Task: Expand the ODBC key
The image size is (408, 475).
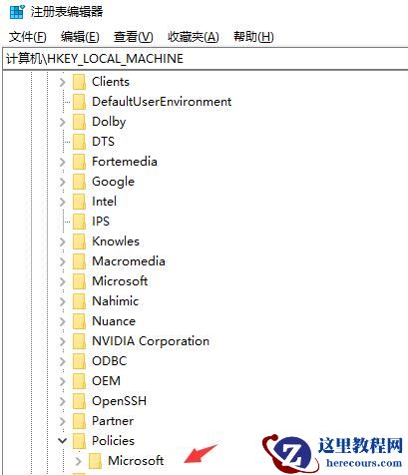Action: tap(62, 361)
